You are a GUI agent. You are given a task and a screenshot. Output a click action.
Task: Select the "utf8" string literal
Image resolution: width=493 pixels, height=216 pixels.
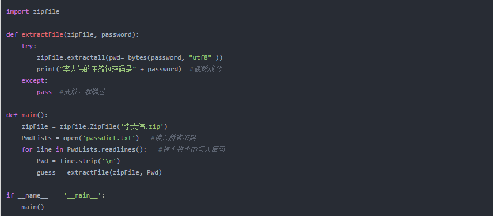pyautogui.click(x=200, y=57)
